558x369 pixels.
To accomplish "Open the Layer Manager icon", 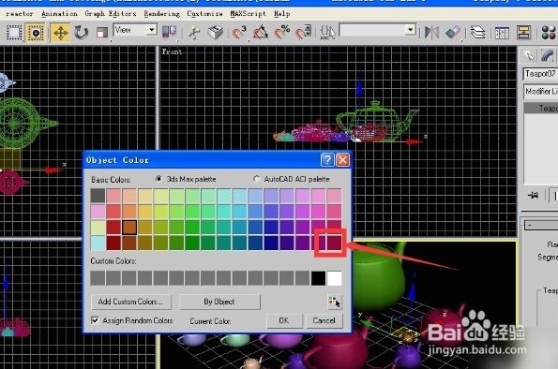I will [x=477, y=33].
